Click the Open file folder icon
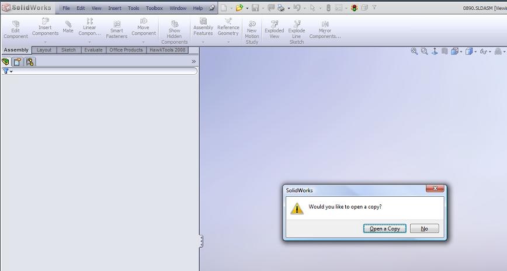 point(239,8)
